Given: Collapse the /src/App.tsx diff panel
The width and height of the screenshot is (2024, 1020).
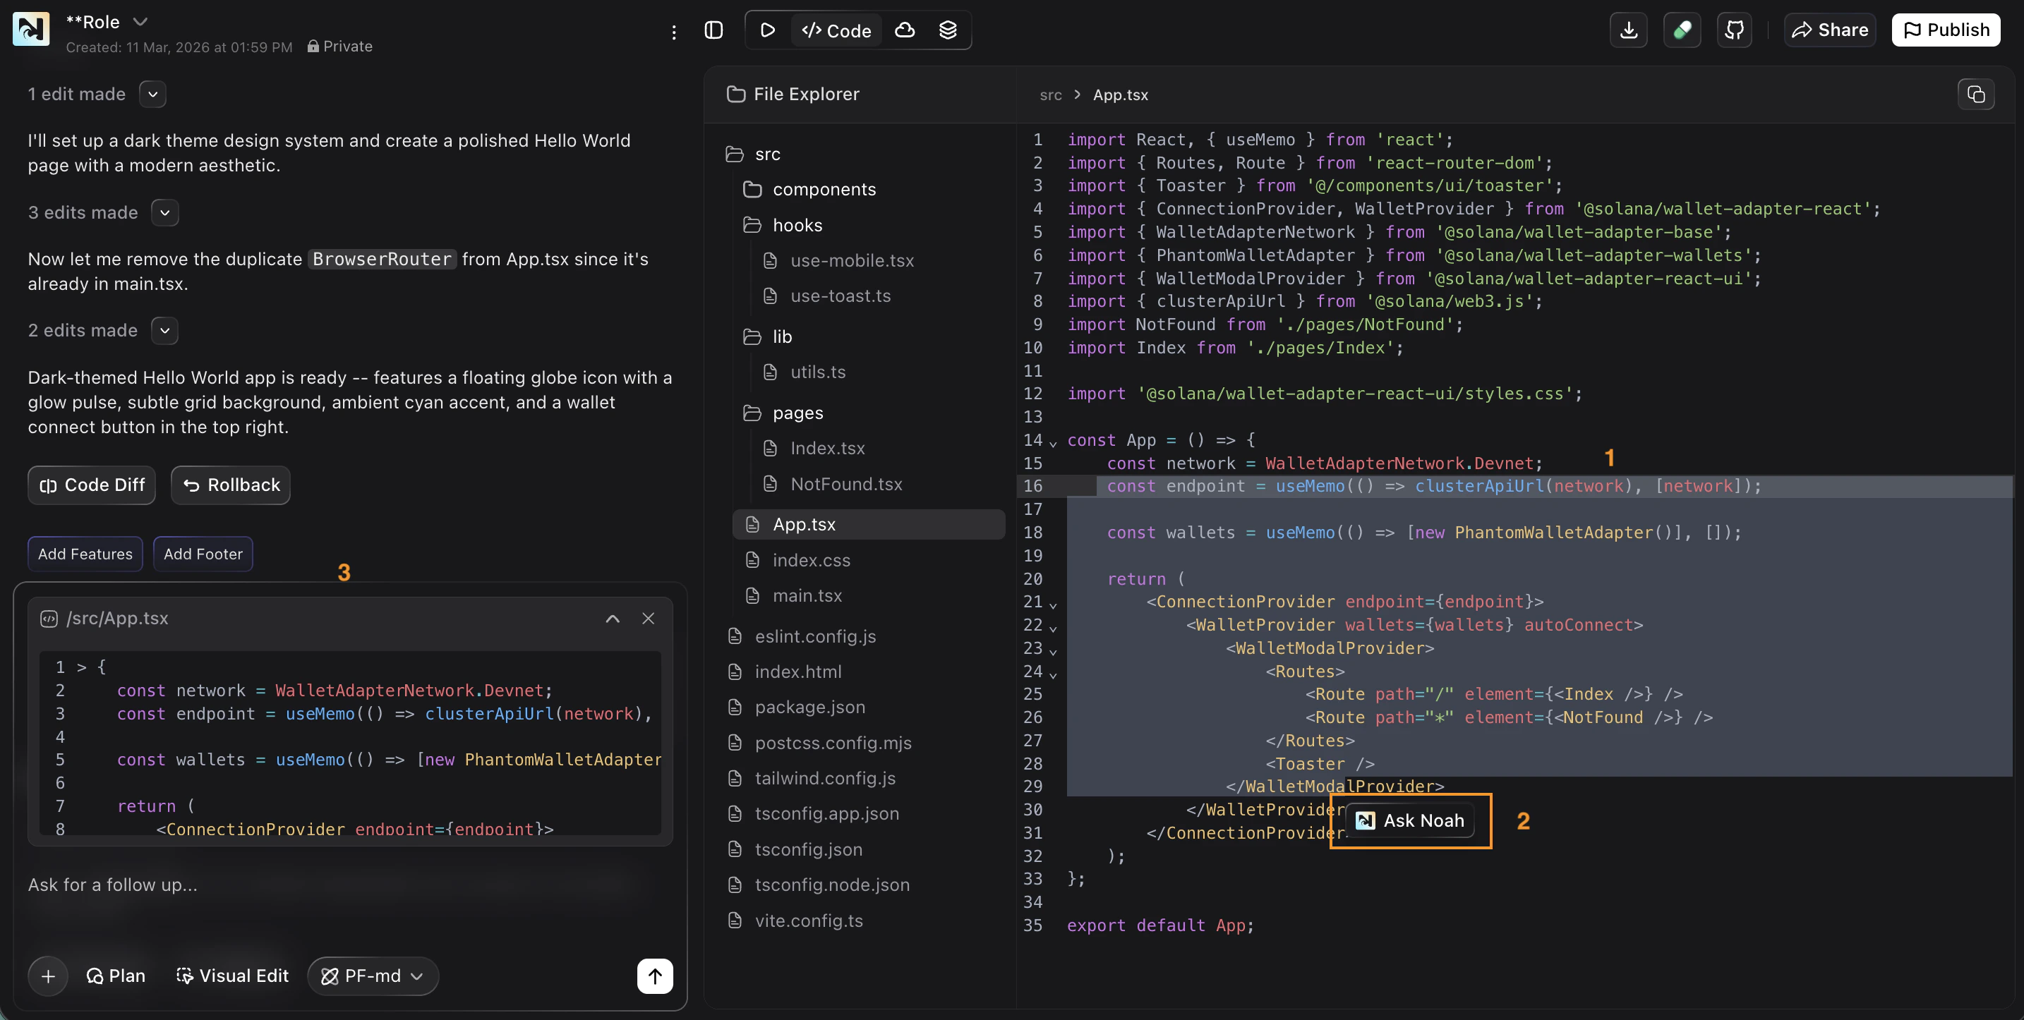Looking at the screenshot, I should (x=612, y=618).
